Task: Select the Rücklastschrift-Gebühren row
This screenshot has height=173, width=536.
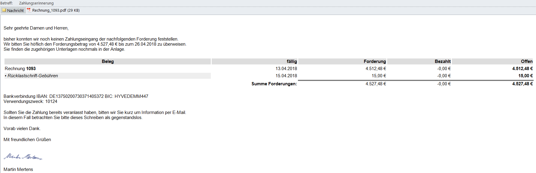Action: coord(33,76)
